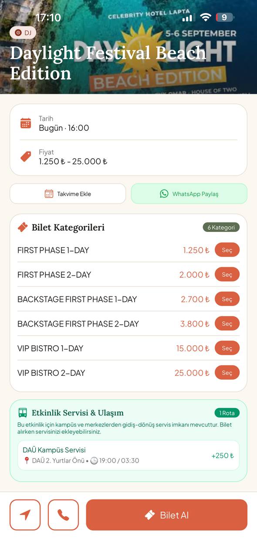This screenshot has width=257, height=558.
Task: Tap the battery indicator in status bar
Action: click(x=225, y=17)
